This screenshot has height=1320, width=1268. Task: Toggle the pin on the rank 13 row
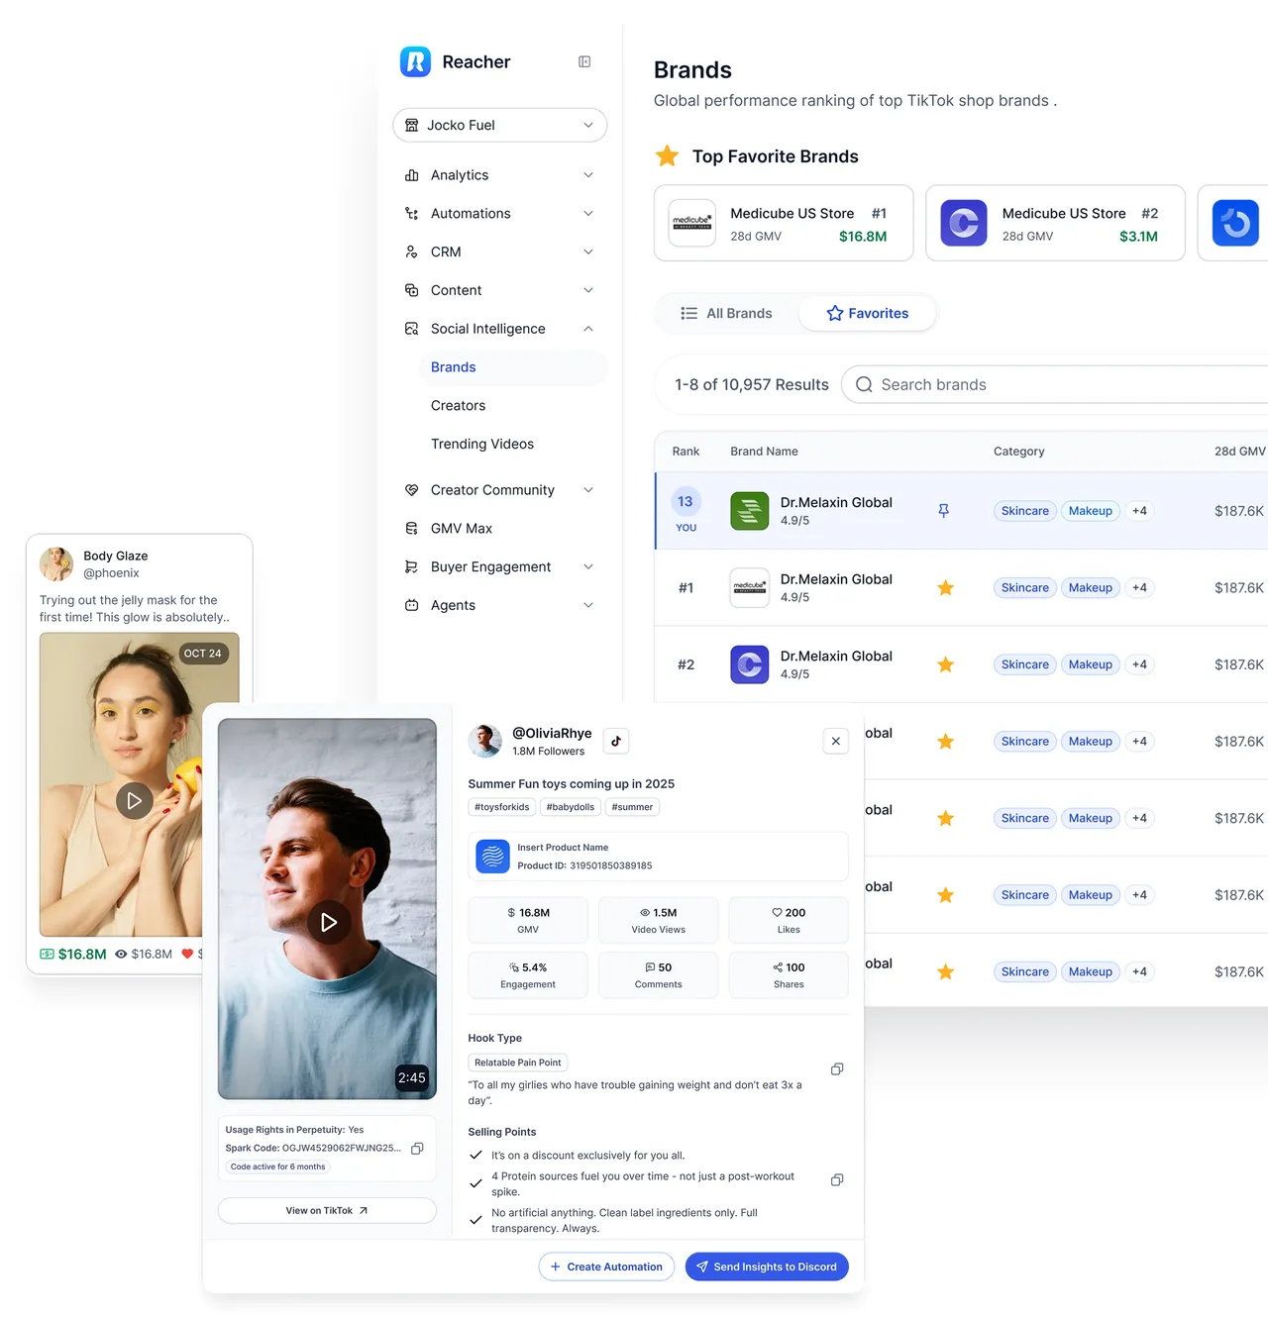pyautogui.click(x=944, y=511)
